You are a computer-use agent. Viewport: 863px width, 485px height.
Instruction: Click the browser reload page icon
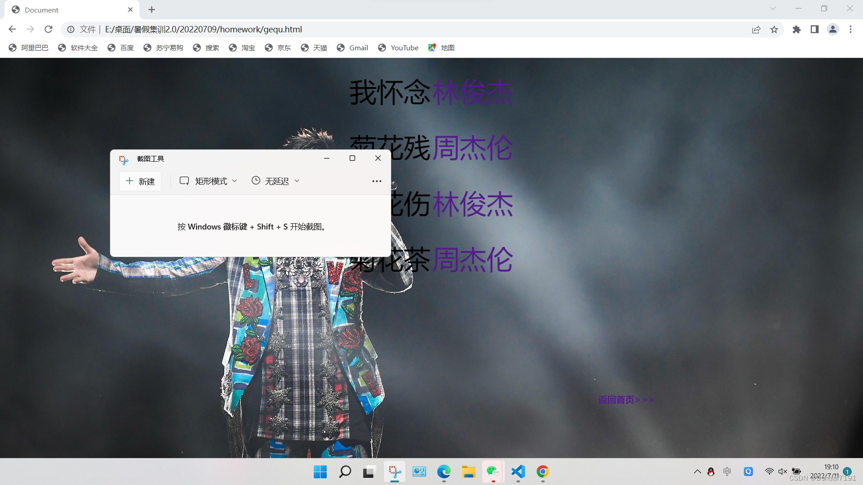(49, 30)
